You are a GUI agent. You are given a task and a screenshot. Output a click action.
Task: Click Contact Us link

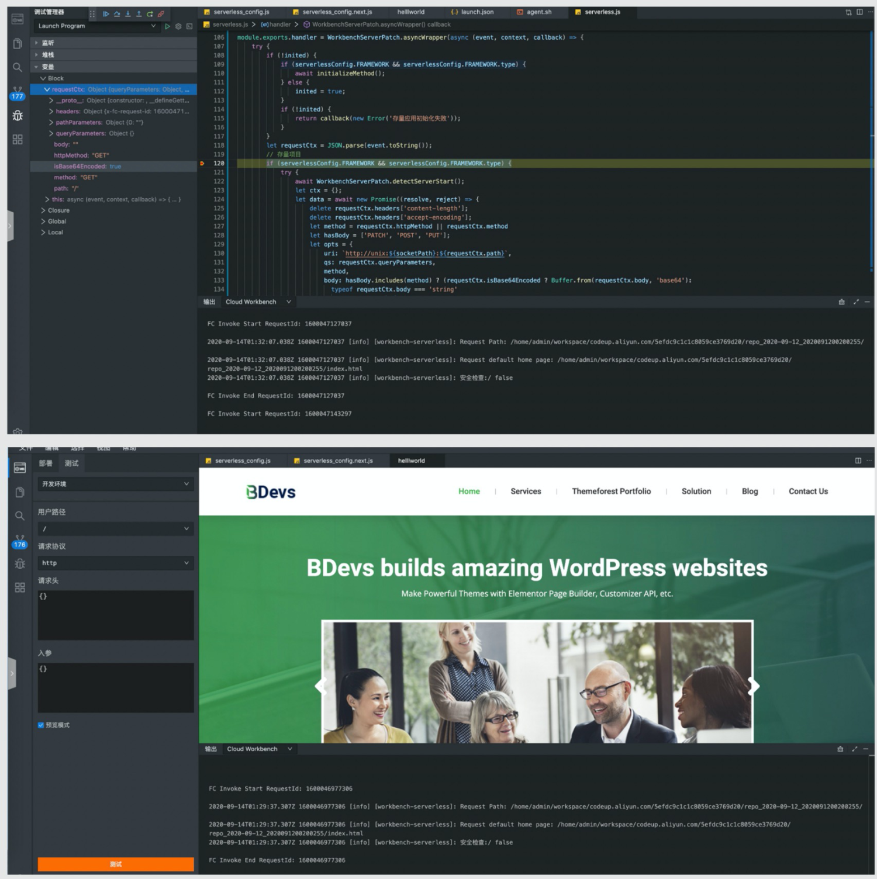(808, 492)
